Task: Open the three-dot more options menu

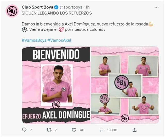Action: pyautogui.click(x=156, y=7)
